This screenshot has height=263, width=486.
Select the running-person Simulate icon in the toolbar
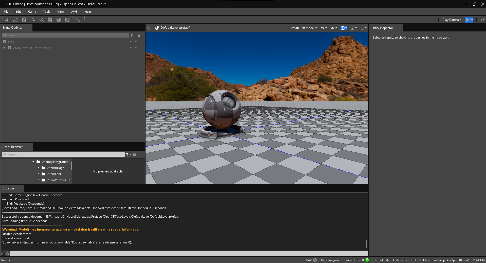tap(7, 20)
